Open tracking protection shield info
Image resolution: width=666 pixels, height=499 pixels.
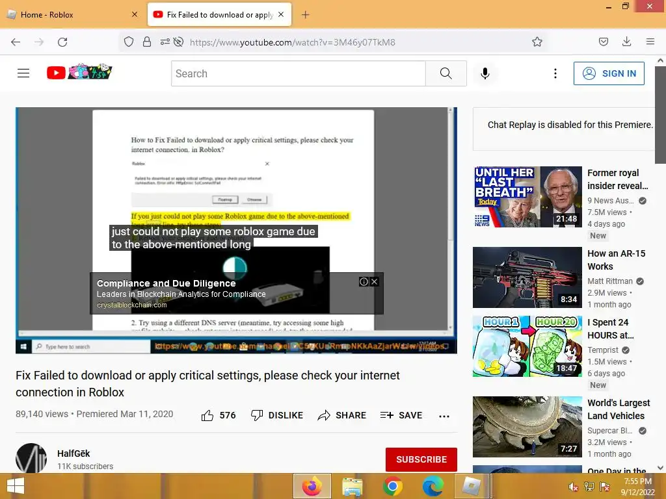(x=129, y=42)
